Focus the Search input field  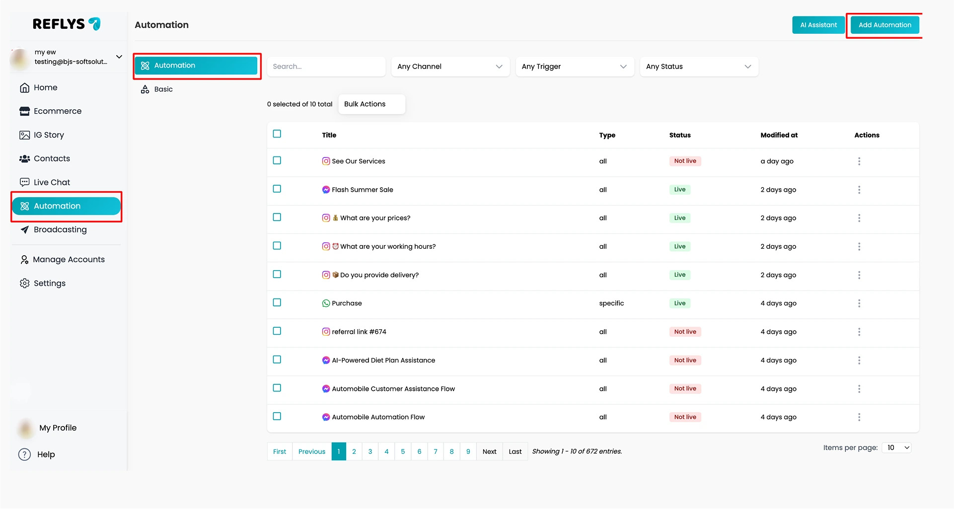click(x=326, y=67)
